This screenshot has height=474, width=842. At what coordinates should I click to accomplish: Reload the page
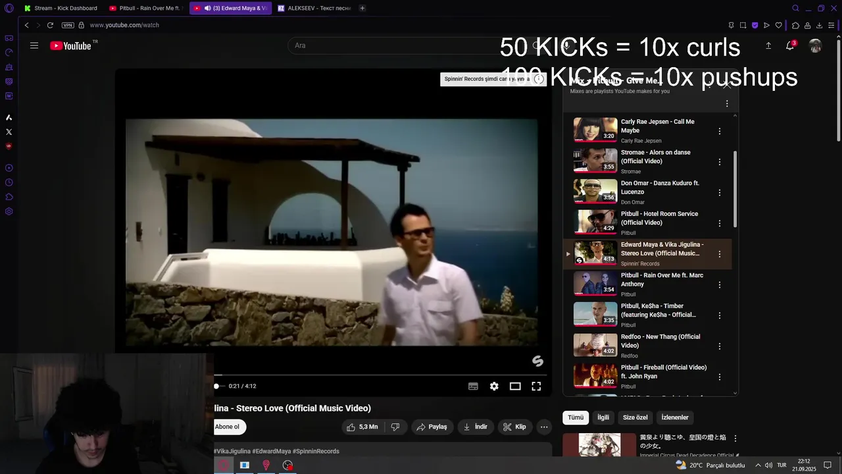[50, 25]
